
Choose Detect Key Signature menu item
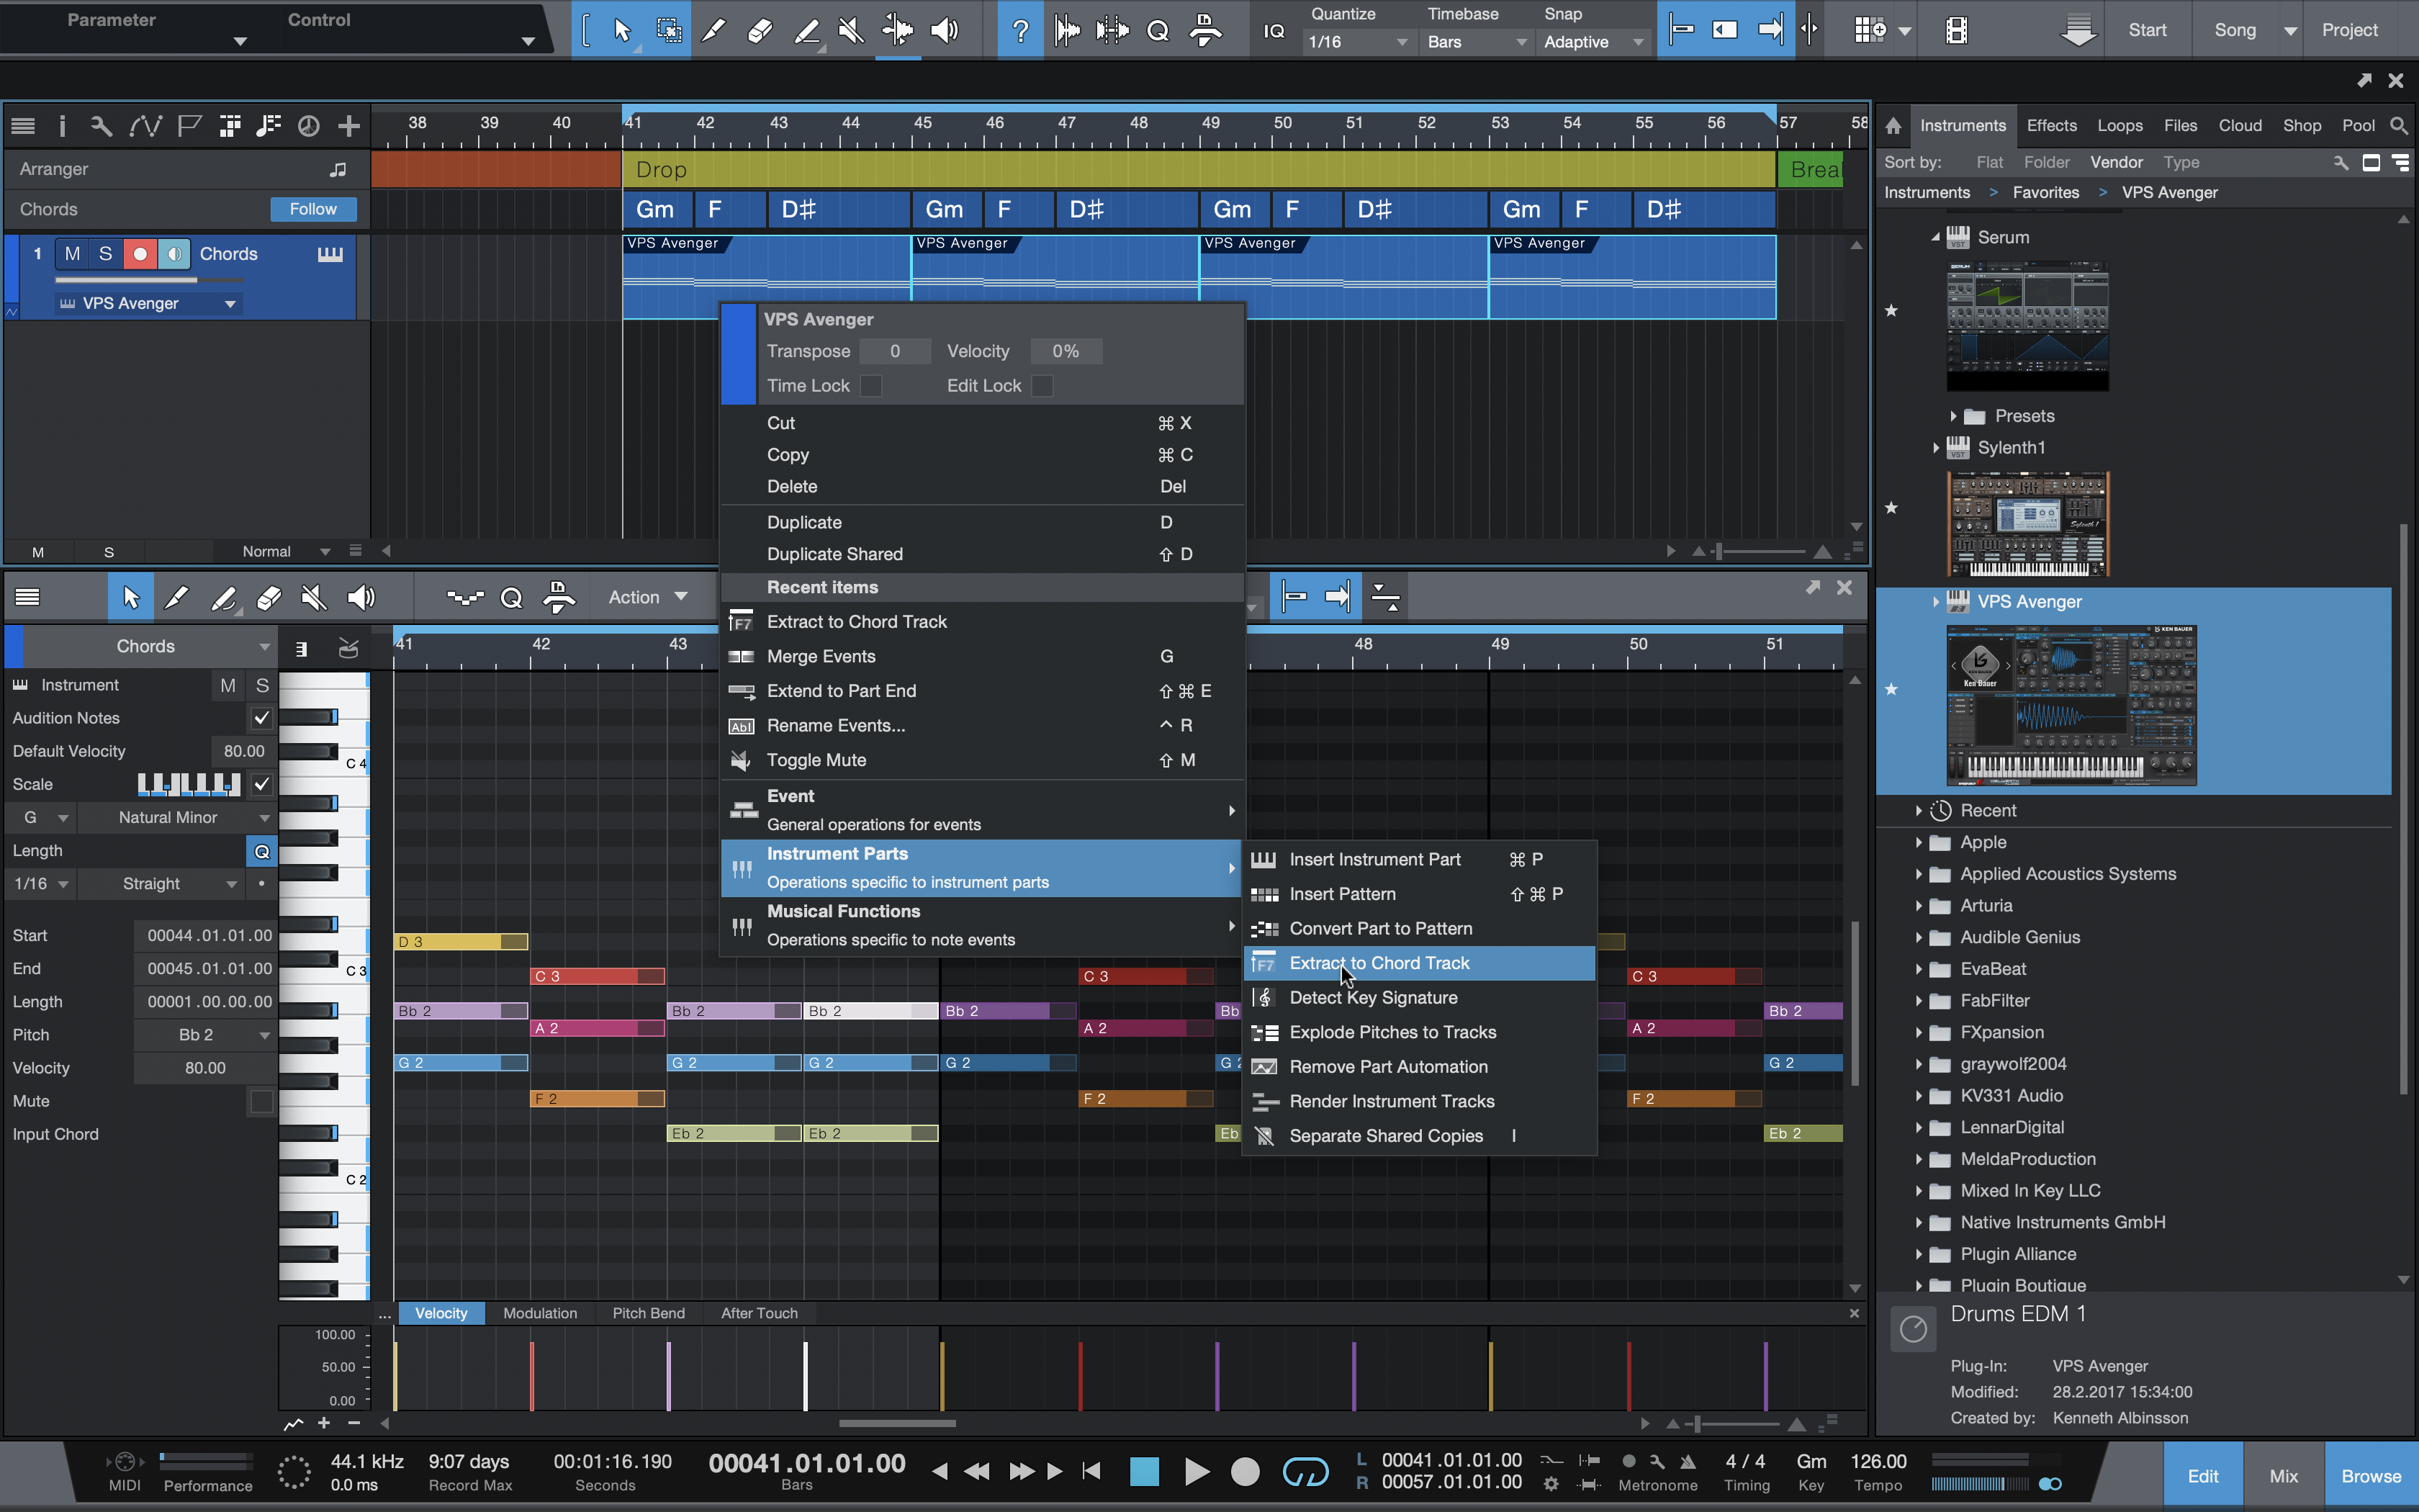[1372, 998]
